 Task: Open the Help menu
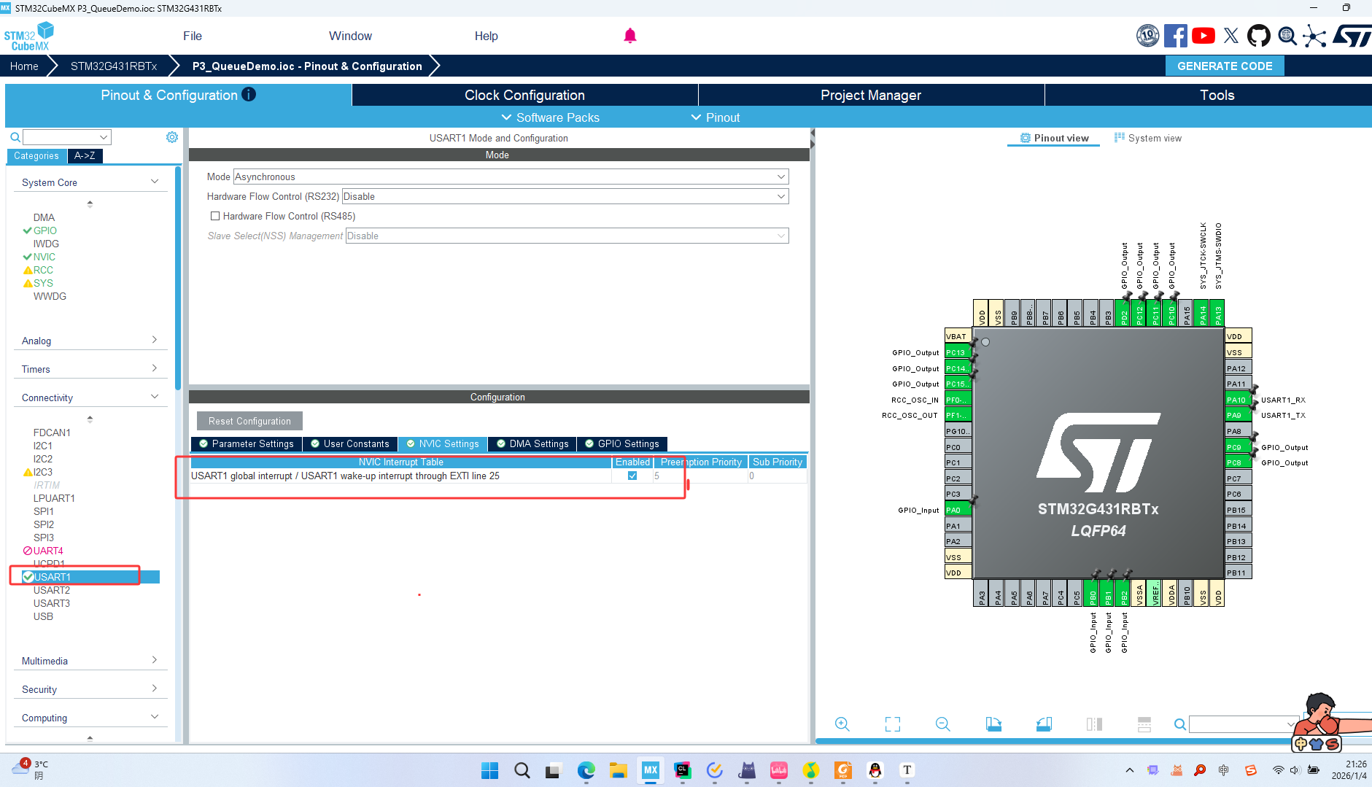[x=487, y=36]
